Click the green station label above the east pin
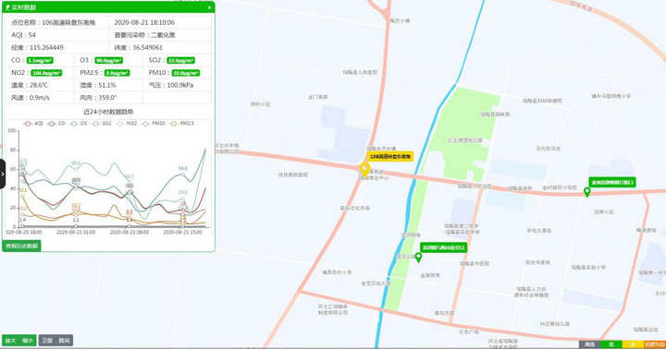This screenshot has width=666, height=350. tap(612, 183)
